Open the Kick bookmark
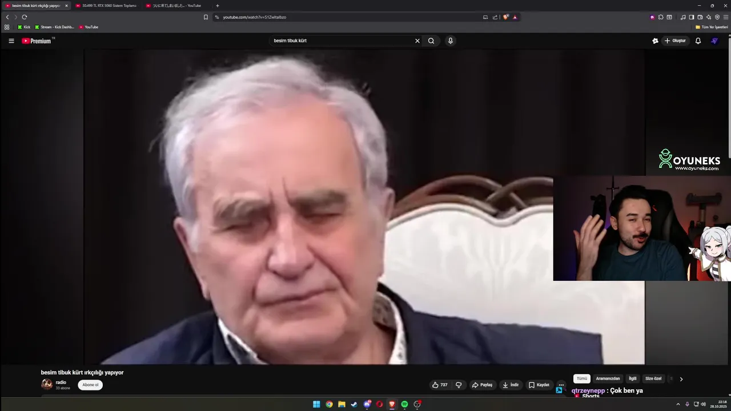Screen dimensions: 731x411 point(24,27)
